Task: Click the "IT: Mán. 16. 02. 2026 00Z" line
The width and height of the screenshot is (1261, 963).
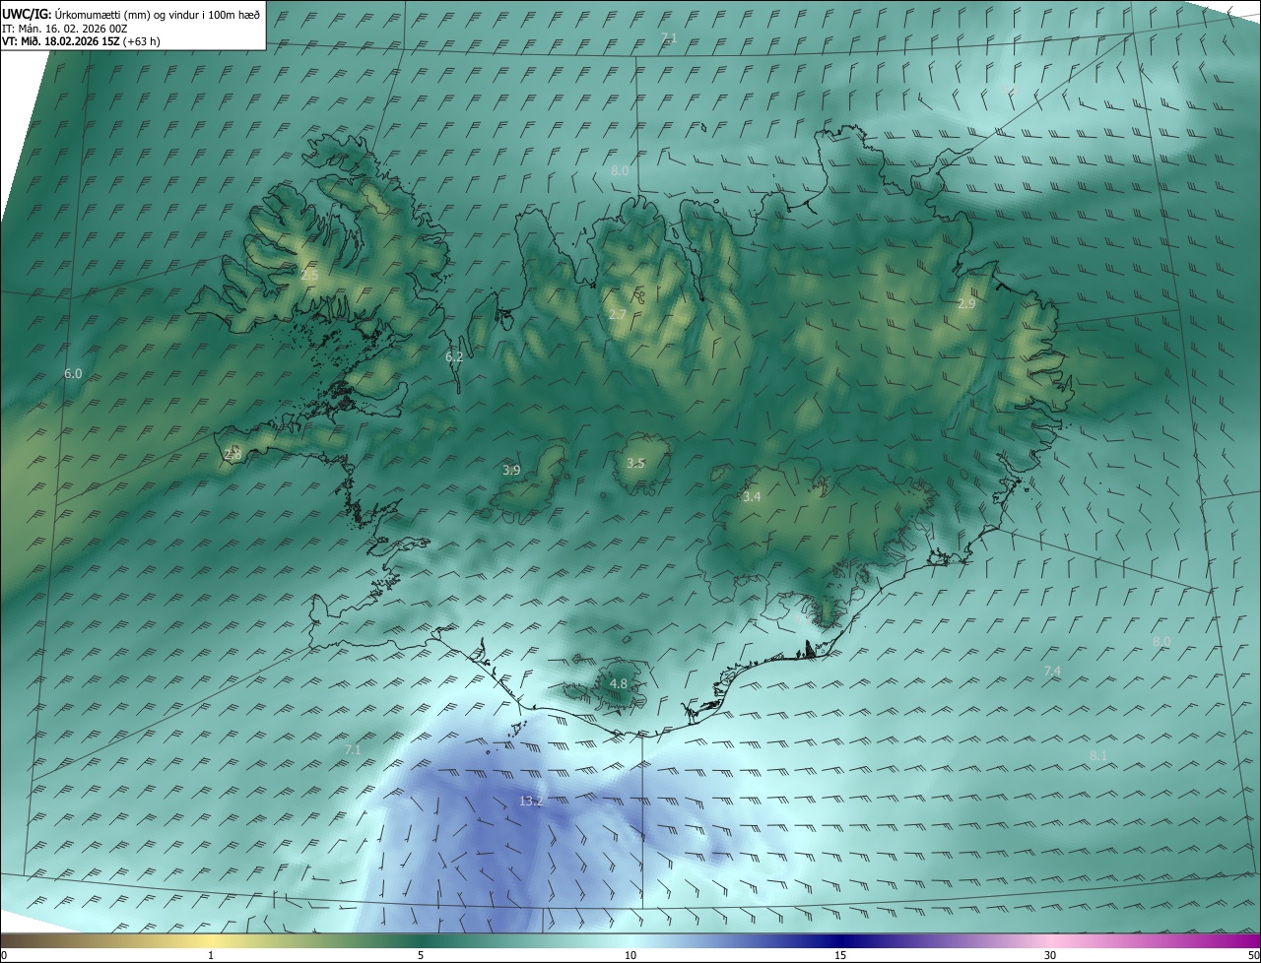Action: (x=65, y=29)
